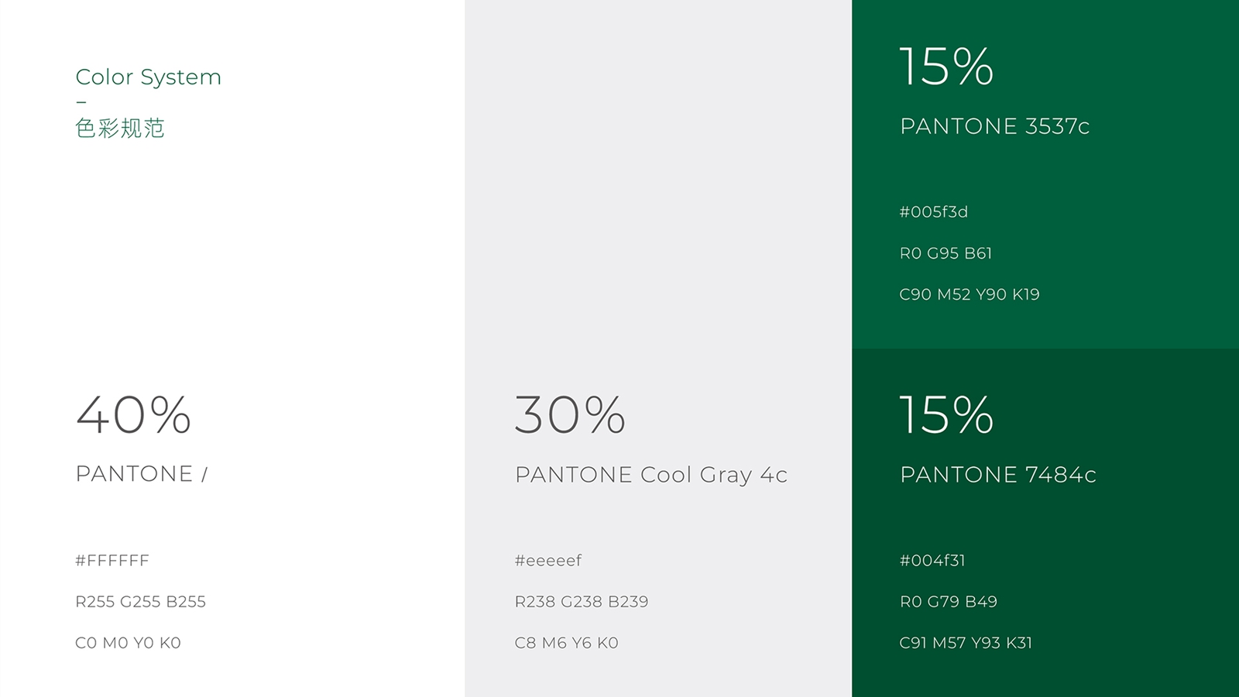Click the R238 G238 B239 value

[x=582, y=602]
